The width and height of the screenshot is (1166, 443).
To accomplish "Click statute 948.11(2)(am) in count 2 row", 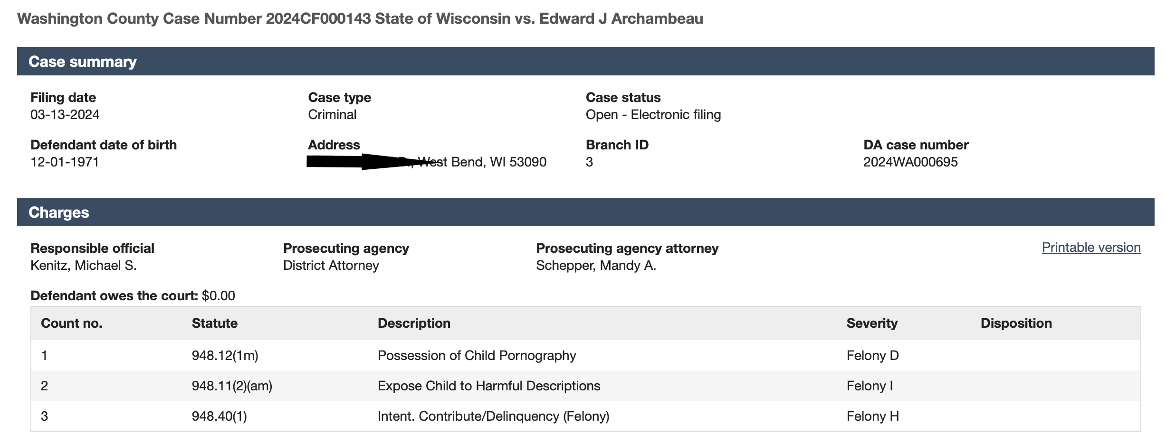I will click(x=232, y=386).
